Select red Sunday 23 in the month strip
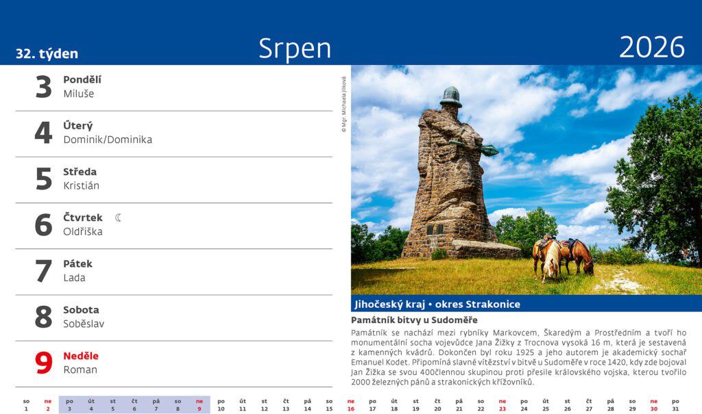The height and width of the screenshot is (414, 702). [x=502, y=409]
